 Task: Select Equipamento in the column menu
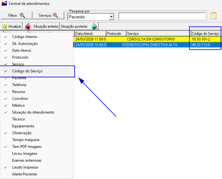click(23, 126)
